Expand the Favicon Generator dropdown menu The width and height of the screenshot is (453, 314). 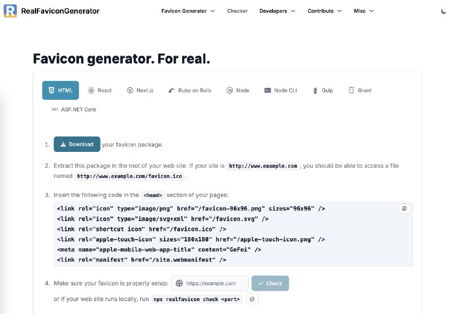click(x=188, y=11)
